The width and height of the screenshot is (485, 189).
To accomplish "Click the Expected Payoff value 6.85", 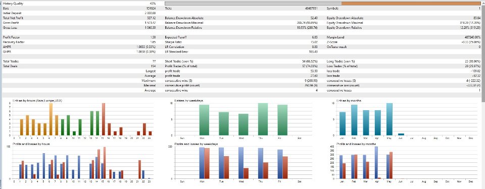I will (315, 37).
